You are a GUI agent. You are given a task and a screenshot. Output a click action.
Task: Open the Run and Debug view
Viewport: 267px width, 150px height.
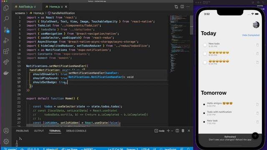click(x=6, y=40)
